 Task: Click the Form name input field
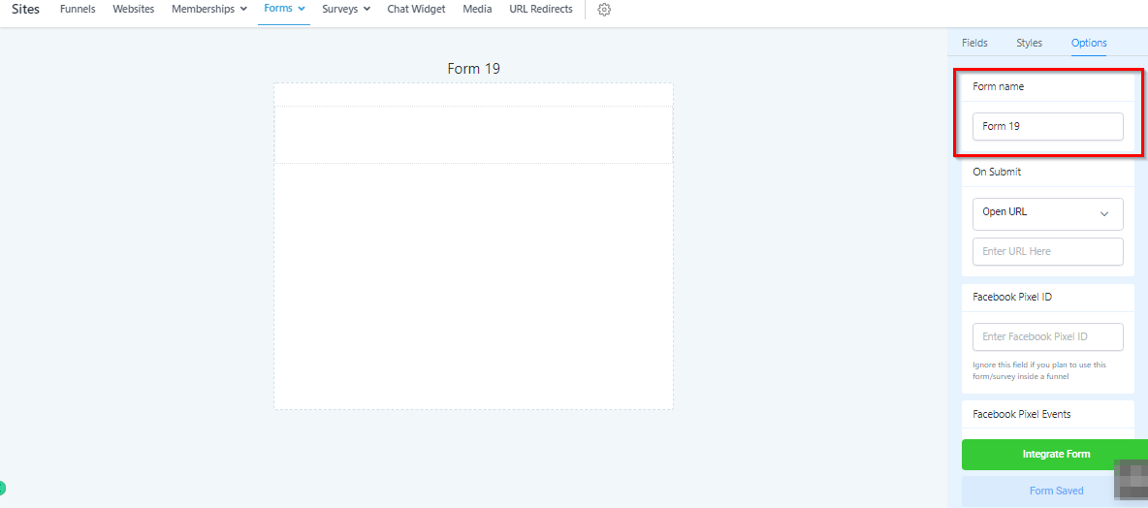pos(1047,127)
